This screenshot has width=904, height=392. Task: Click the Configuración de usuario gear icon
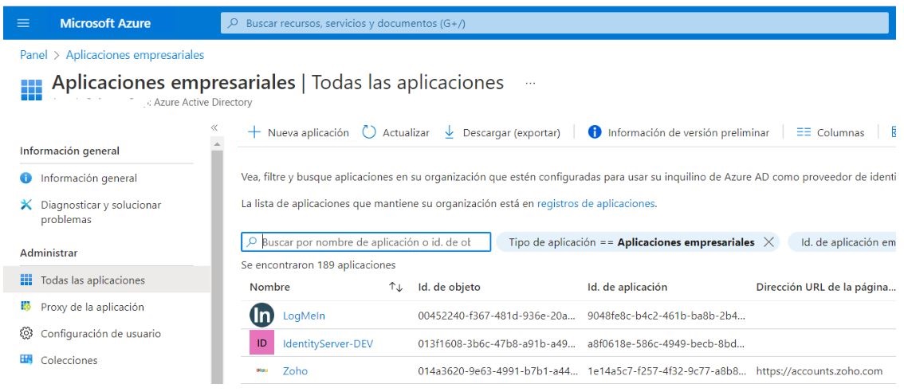pyautogui.click(x=26, y=333)
